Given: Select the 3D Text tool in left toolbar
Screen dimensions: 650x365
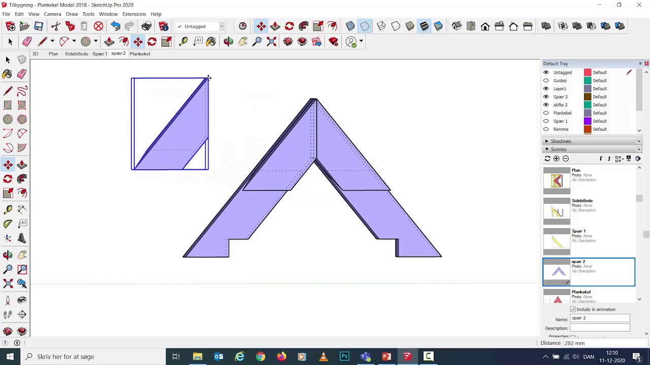Looking at the screenshot, I should [22, 238].
